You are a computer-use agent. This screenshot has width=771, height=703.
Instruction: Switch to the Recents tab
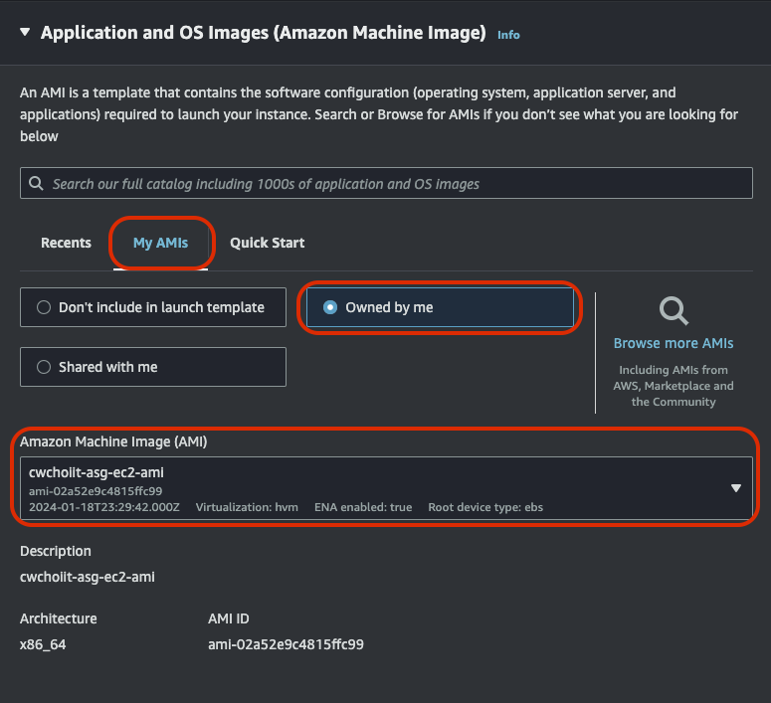click(x=66, y=243)
